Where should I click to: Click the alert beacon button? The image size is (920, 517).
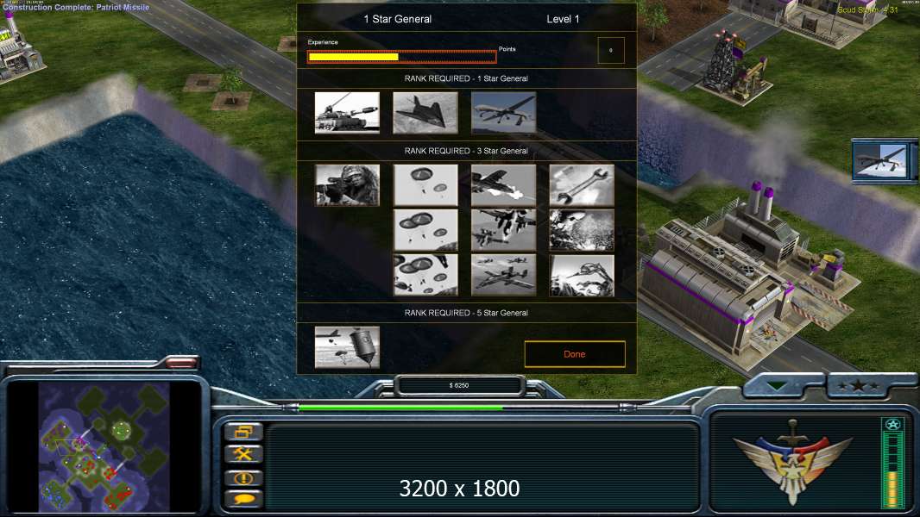[243, 477]
